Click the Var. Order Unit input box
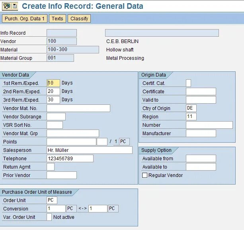This screenshot has width=244, height=230. pyautogui.click(x=49, y=217)
